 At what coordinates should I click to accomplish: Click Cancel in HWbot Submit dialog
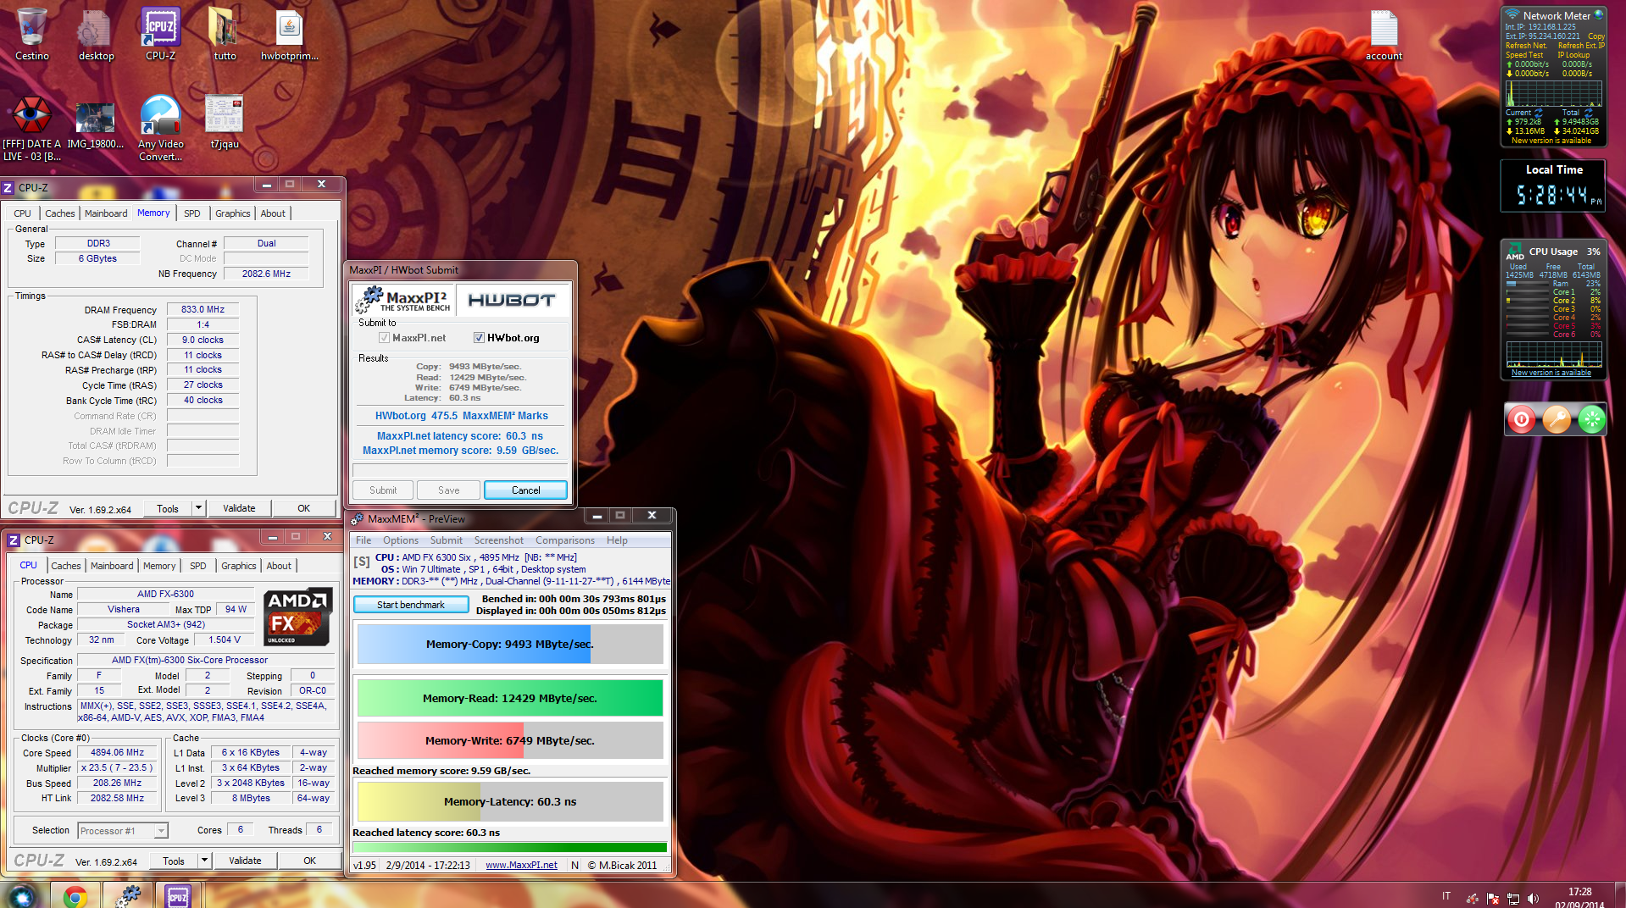(525, 490)
